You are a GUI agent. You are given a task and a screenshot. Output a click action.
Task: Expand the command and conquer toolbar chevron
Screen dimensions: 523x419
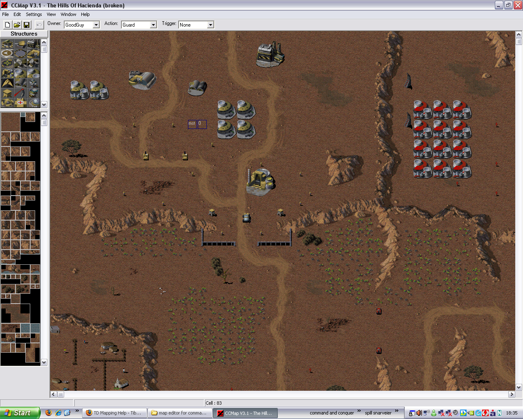(359, 411)
